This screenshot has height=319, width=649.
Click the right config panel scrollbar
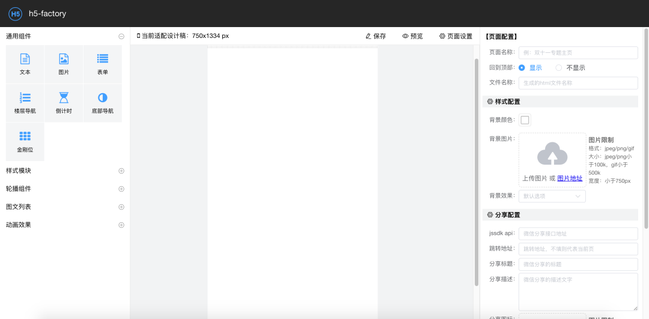[646, 129]
